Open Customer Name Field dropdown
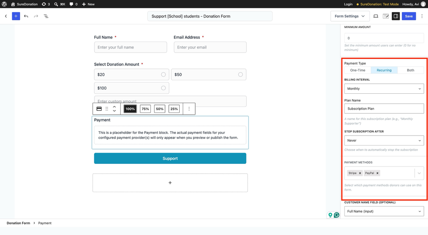The image size is (428, 235). tap(384, 211)
